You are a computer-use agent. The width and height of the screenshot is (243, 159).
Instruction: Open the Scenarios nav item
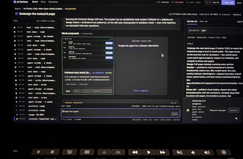point(53,2)
